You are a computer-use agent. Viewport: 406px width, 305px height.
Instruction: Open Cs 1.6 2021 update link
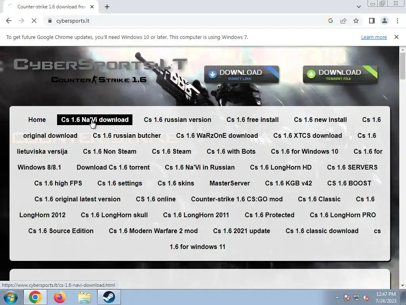(241, 231)
